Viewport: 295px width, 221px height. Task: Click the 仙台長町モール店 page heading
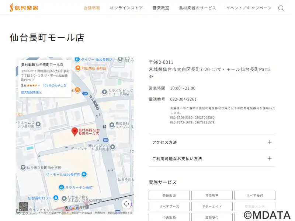47,38
